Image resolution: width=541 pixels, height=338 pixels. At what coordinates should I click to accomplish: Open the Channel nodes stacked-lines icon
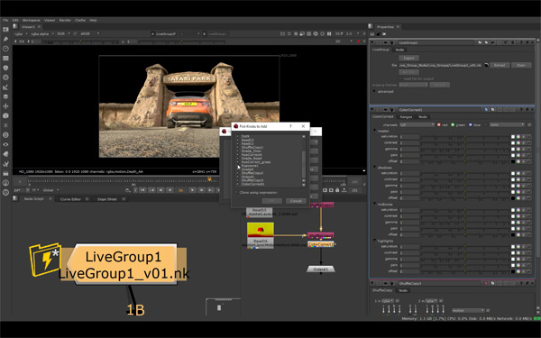[x=5, y=59]
